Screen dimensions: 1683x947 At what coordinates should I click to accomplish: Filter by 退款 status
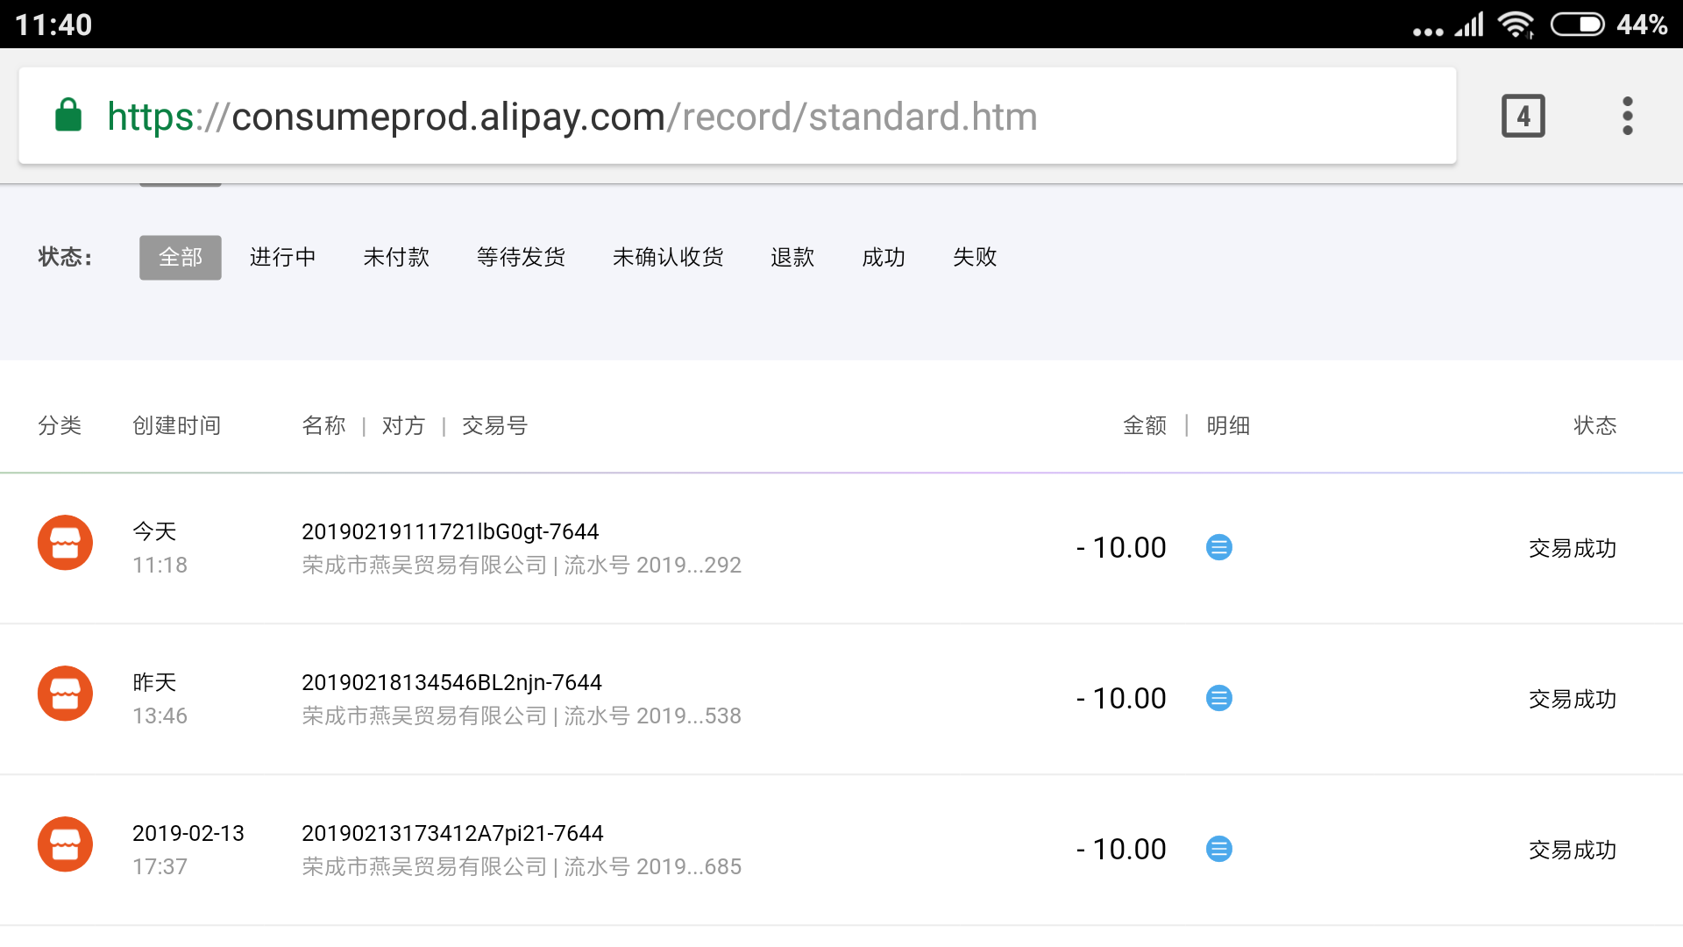coord(792,257)
